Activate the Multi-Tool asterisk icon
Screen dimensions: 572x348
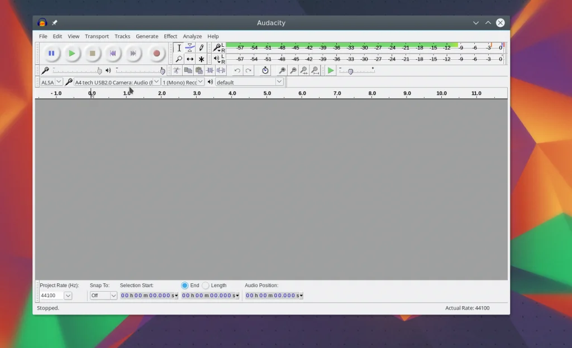(201, 59)
